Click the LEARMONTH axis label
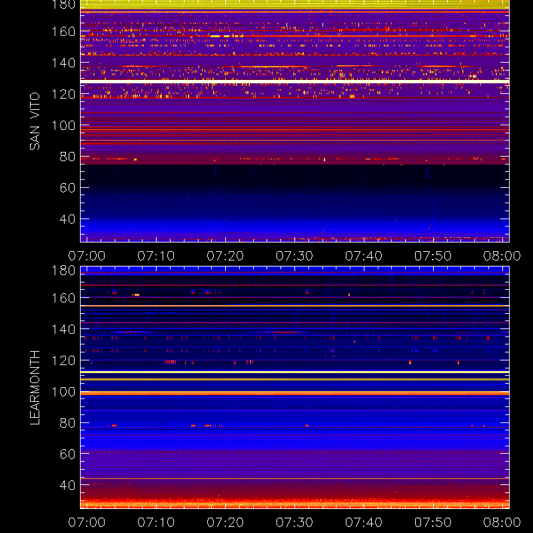The width and height of the screenshot is (533, 533). tap(35, 388)
